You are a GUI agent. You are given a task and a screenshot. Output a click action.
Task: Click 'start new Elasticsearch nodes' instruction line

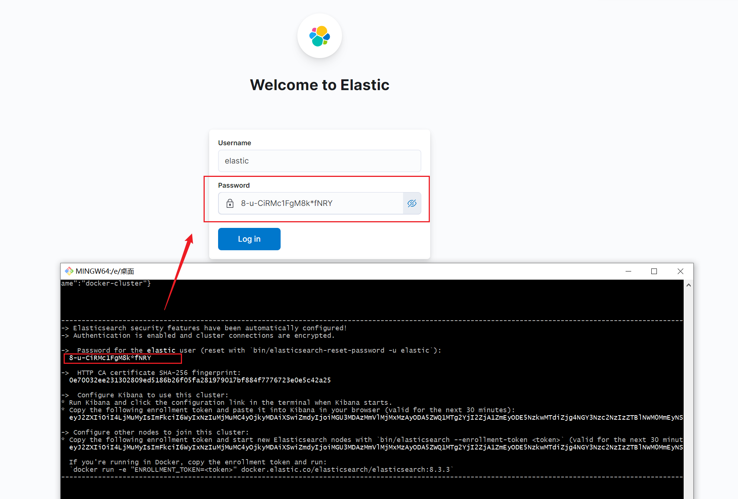(x=372, y=440)
